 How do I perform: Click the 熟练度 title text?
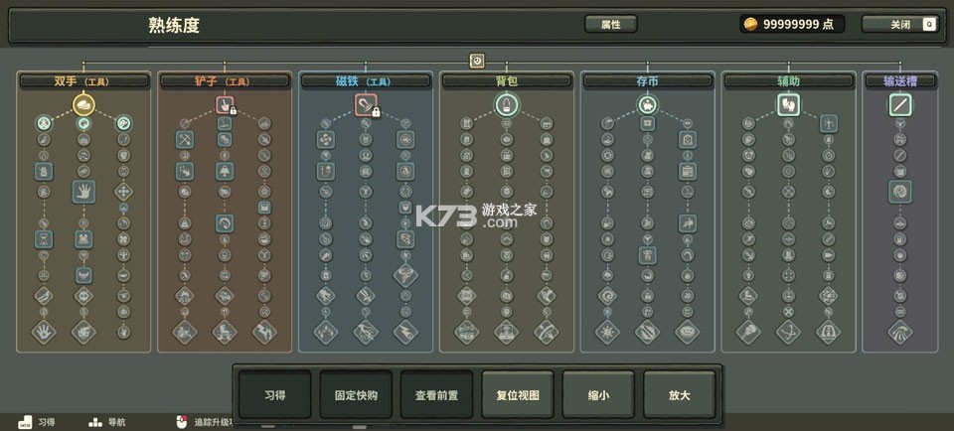tap(174, 26)
